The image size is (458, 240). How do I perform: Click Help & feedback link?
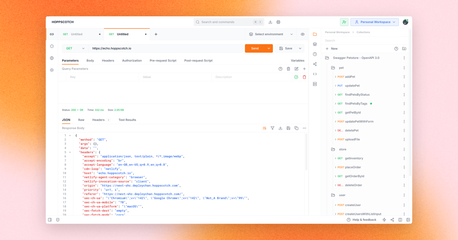(x=362, y=220)
